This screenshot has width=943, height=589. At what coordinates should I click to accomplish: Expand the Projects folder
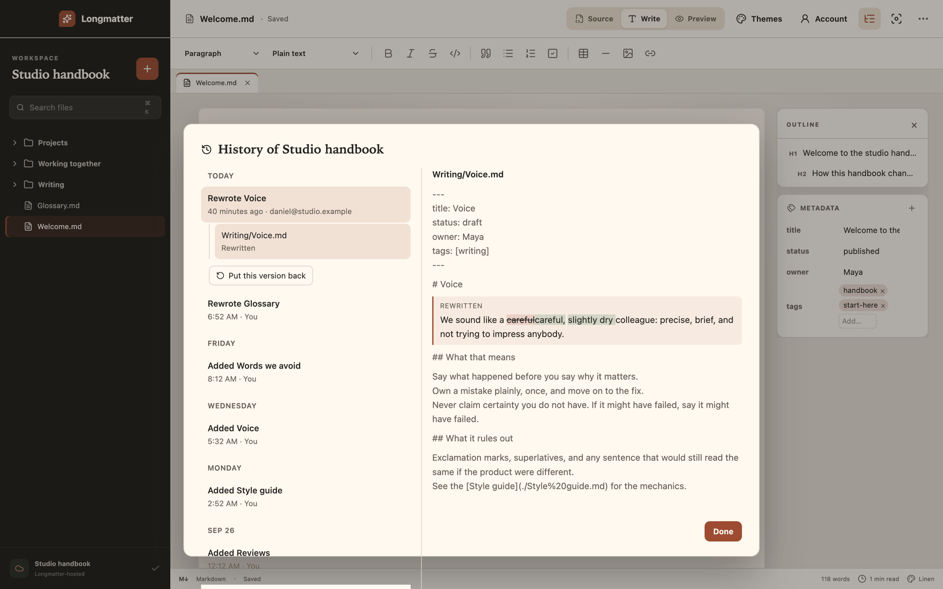pos(15,143)
